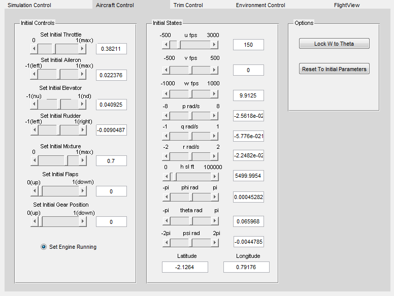394x296 pixels.
Task: Toggle the Set Engine Running radio button
Action: [x=44, y=247]
